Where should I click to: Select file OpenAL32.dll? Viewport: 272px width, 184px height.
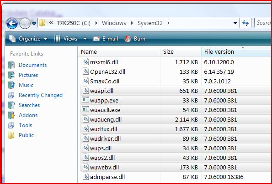107,72
